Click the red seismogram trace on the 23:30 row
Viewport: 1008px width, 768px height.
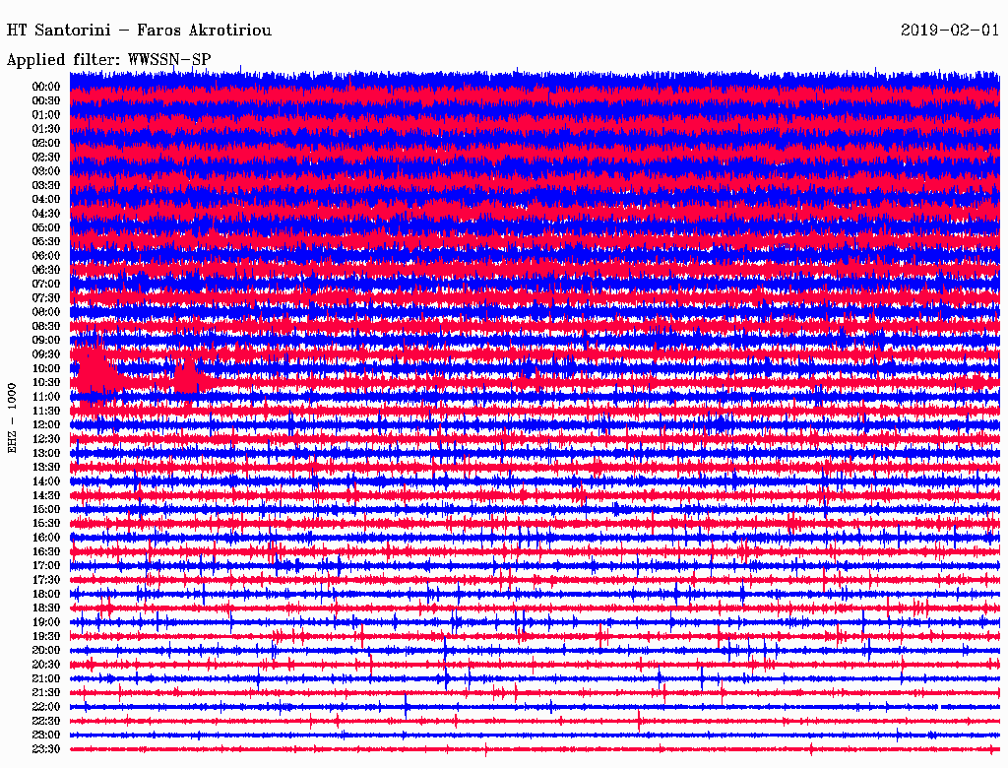535,749
